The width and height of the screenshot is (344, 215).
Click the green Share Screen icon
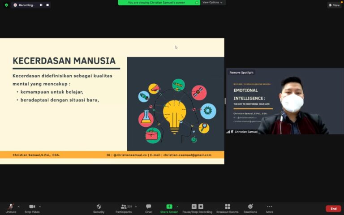[169, 206]
